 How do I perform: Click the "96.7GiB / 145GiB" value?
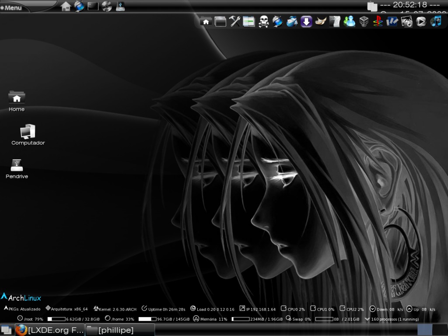coord(173,319)
